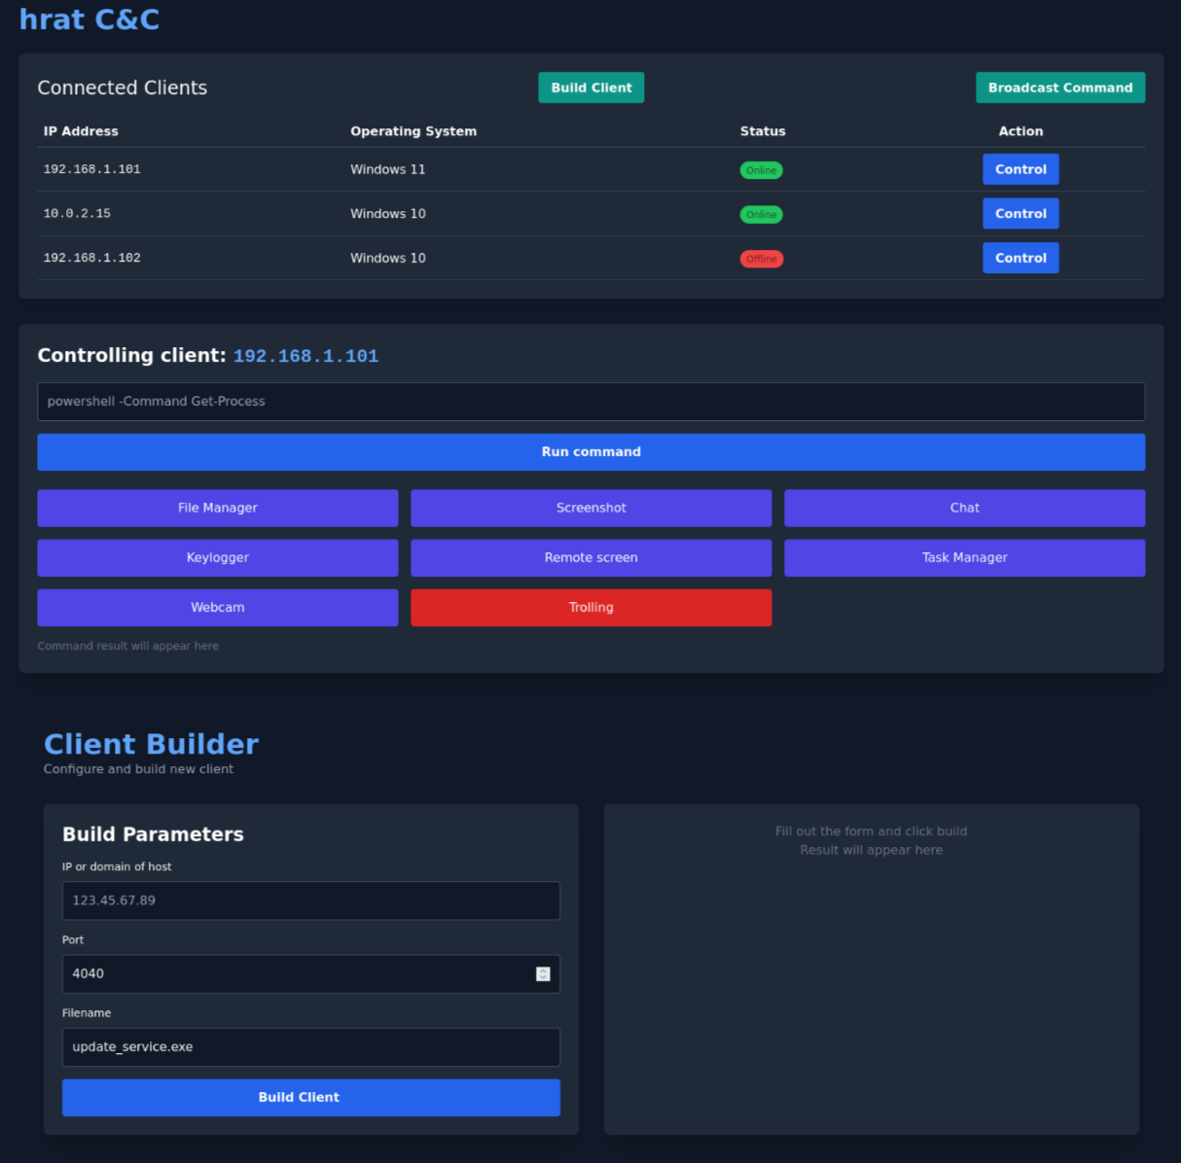Click 'Fill out the form and click build' text
This screenshot has width=1181, height=1163.
(872, 831)
